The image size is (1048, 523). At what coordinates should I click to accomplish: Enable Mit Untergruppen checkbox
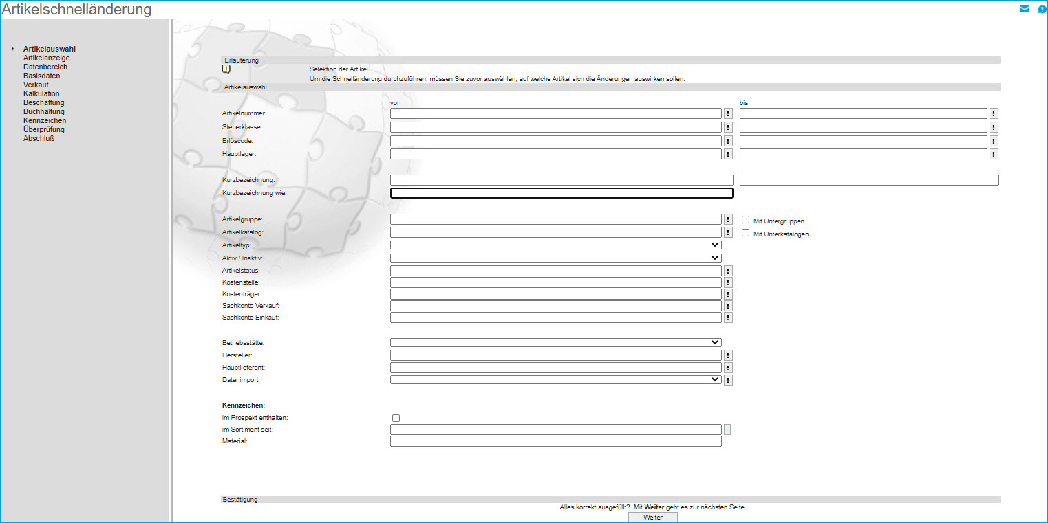[745, 220]
